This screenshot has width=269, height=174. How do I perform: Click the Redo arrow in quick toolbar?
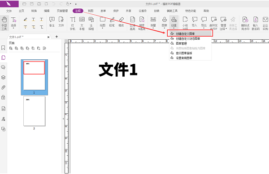(61, 4)
